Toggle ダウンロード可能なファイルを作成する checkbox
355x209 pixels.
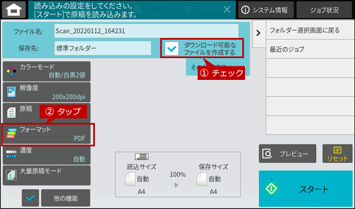click(171, 49)
